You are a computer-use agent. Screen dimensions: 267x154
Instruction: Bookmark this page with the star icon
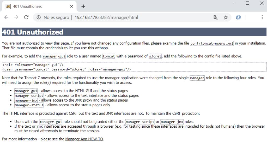point(226,17)
